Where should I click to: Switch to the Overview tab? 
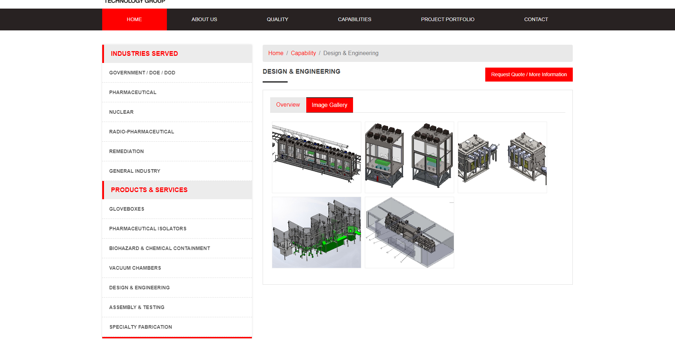[x=288, y=104]
